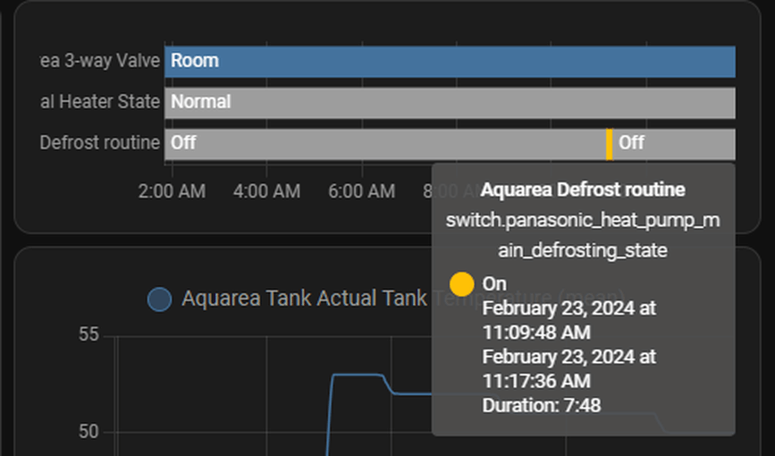Click the switch.panasonic_heat_pump entity id text
775x456 pixels.
[583, 235]
